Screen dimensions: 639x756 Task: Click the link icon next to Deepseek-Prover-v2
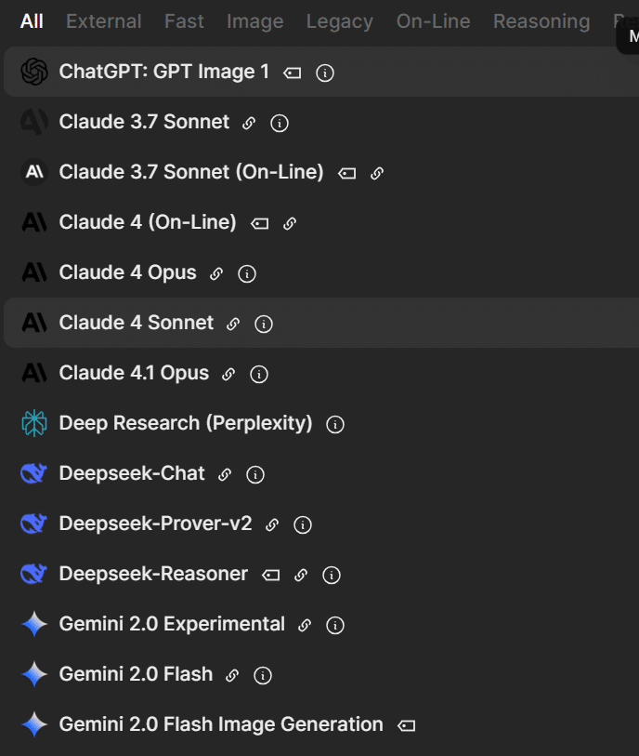pyautogui.click(x=272, y=525)
